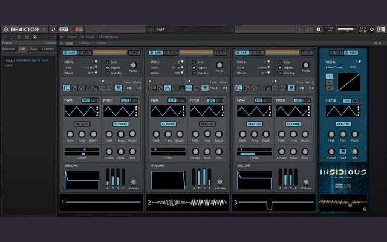Click the FILTER button in voice 3
The height and width of the screenshot is (242, 387).
(x=307, y=53)
